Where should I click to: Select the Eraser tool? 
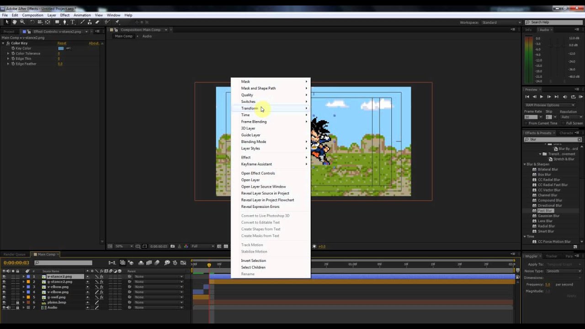(x=97, y=22)
